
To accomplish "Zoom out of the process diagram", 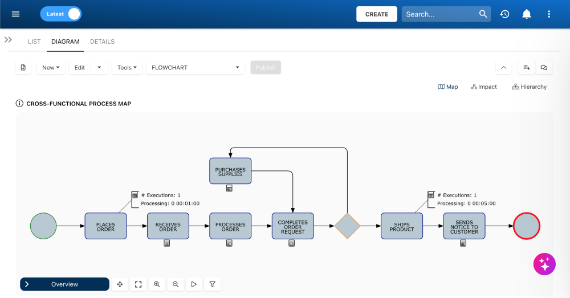I will tap(176, 284).
